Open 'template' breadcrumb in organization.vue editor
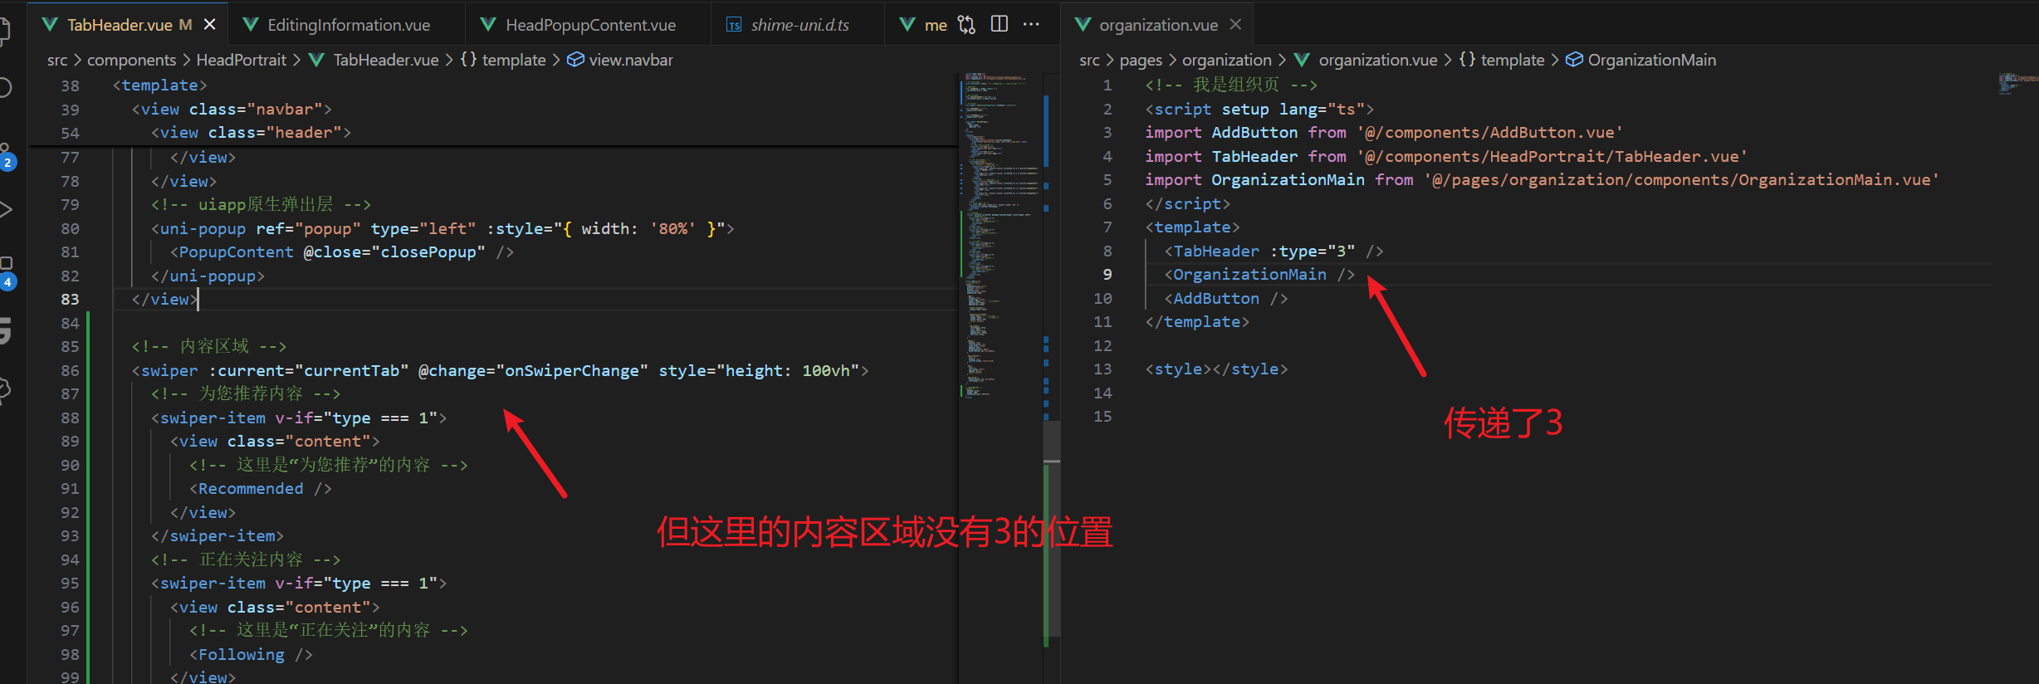 [x=1512, y=60]
